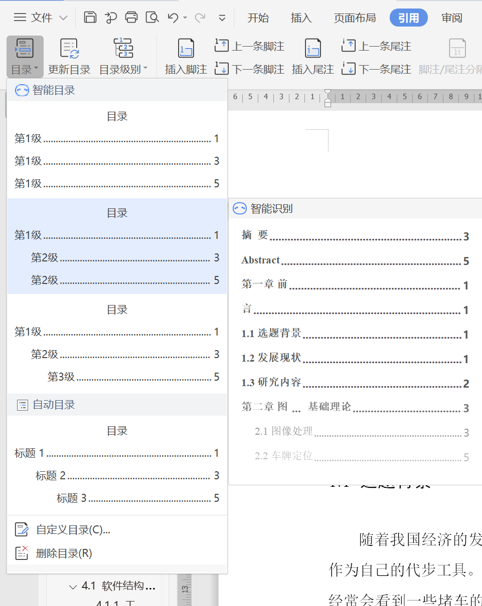Click the 1.2 发展现状 preview entry
The height and width of the screenshot is (606, 482).
pyautogui.click(x=355, y=358)
